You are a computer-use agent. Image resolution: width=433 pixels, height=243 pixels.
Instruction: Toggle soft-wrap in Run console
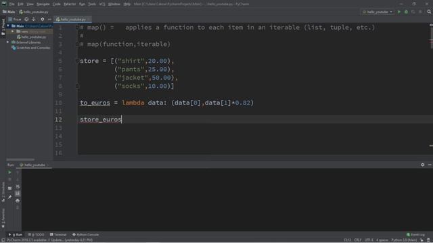pyautogui.click(x=18, y=187)
